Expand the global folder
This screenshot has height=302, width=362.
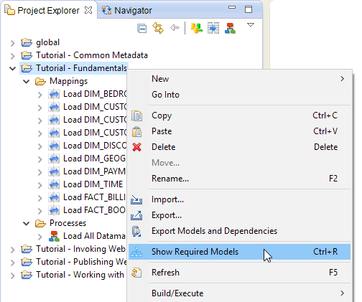click(13, 43)
